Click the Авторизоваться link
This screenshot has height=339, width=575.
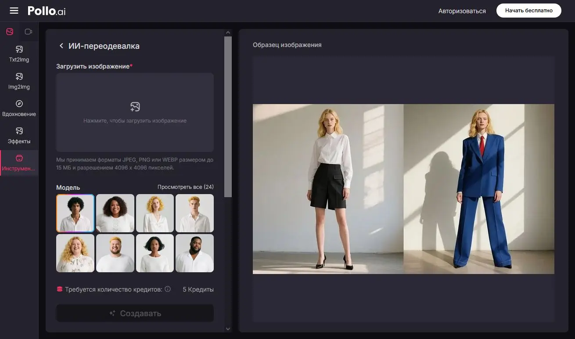tap(462, 11)
